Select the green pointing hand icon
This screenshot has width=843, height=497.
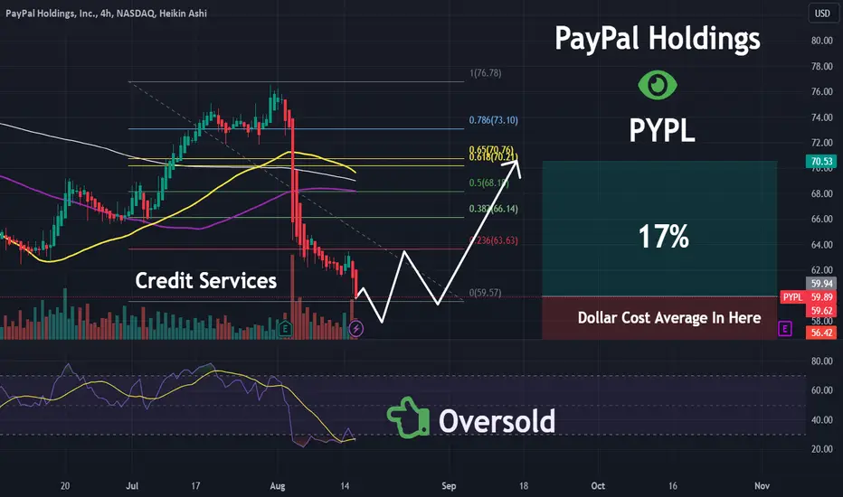pos(408,417)
